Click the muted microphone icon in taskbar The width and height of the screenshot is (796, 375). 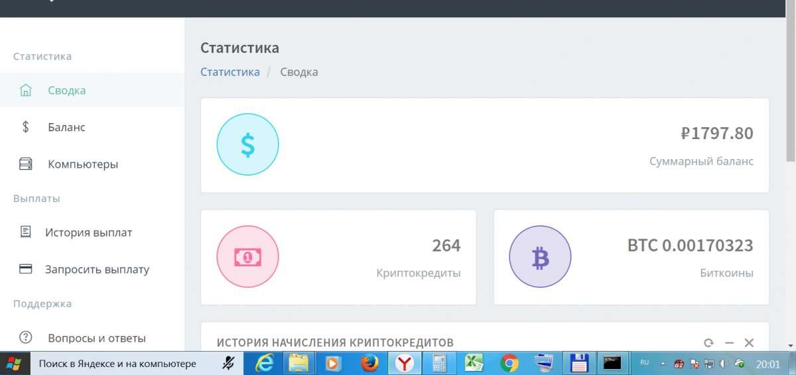tap(229, 363)
